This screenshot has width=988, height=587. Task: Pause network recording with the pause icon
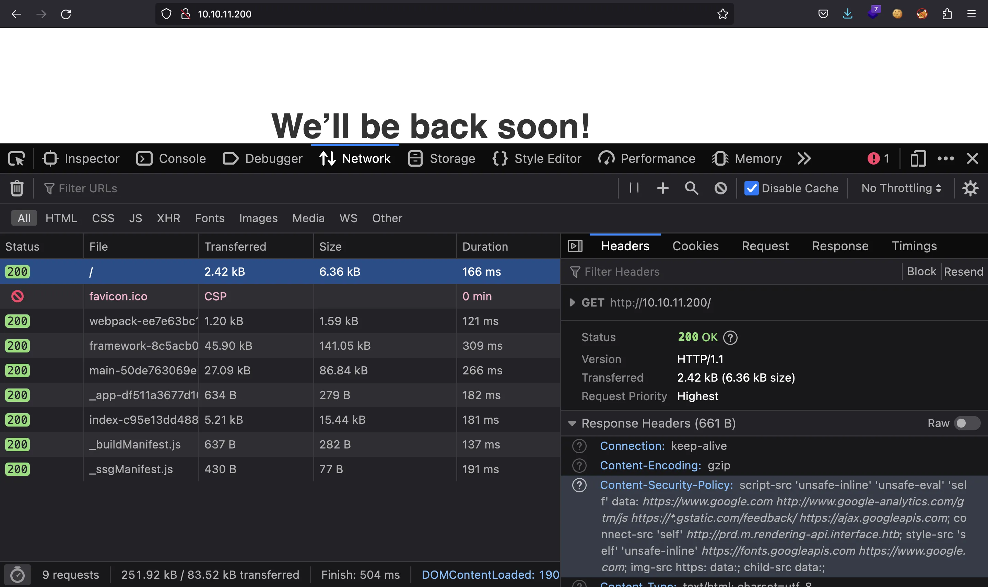[634, 188]
